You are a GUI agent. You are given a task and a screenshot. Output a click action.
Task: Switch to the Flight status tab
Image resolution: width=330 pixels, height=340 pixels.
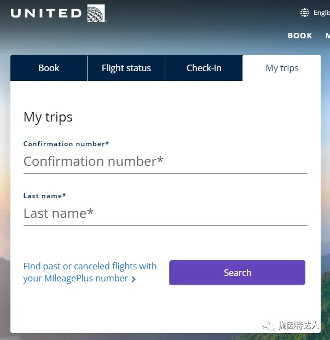point(126,68)
